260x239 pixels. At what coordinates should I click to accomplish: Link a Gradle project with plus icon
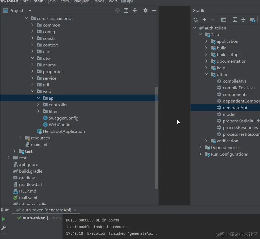(204, 20)
